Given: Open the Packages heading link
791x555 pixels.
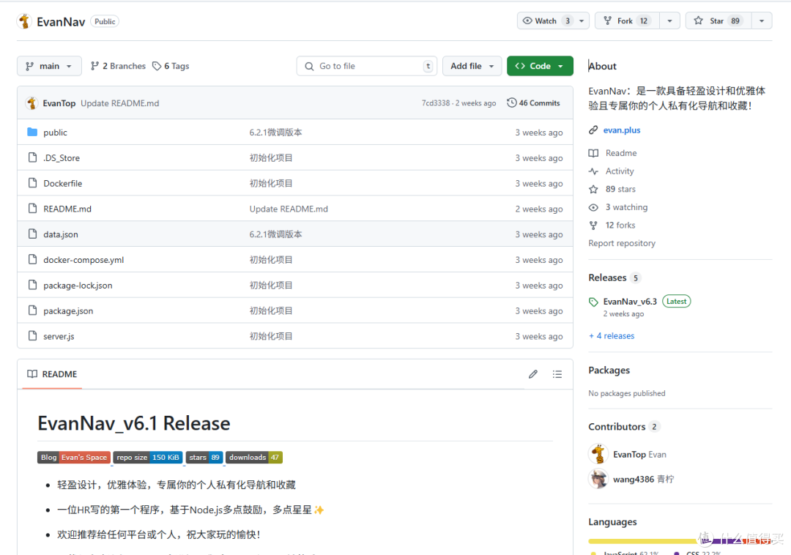Looking at the screenshot, I should tap(609, 370).
